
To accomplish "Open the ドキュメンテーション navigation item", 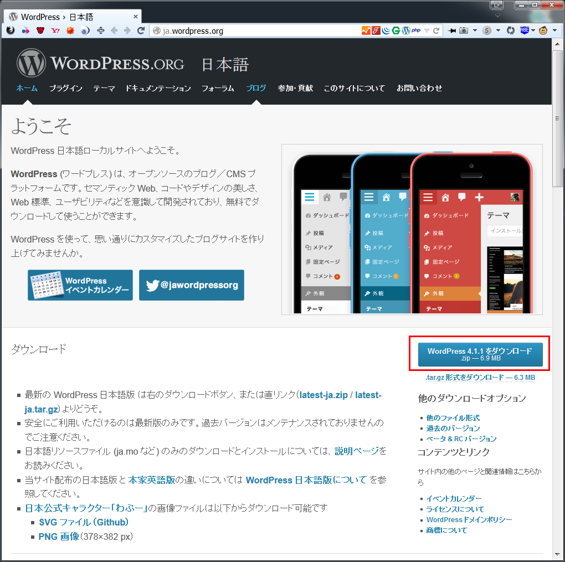I will 158,88.
